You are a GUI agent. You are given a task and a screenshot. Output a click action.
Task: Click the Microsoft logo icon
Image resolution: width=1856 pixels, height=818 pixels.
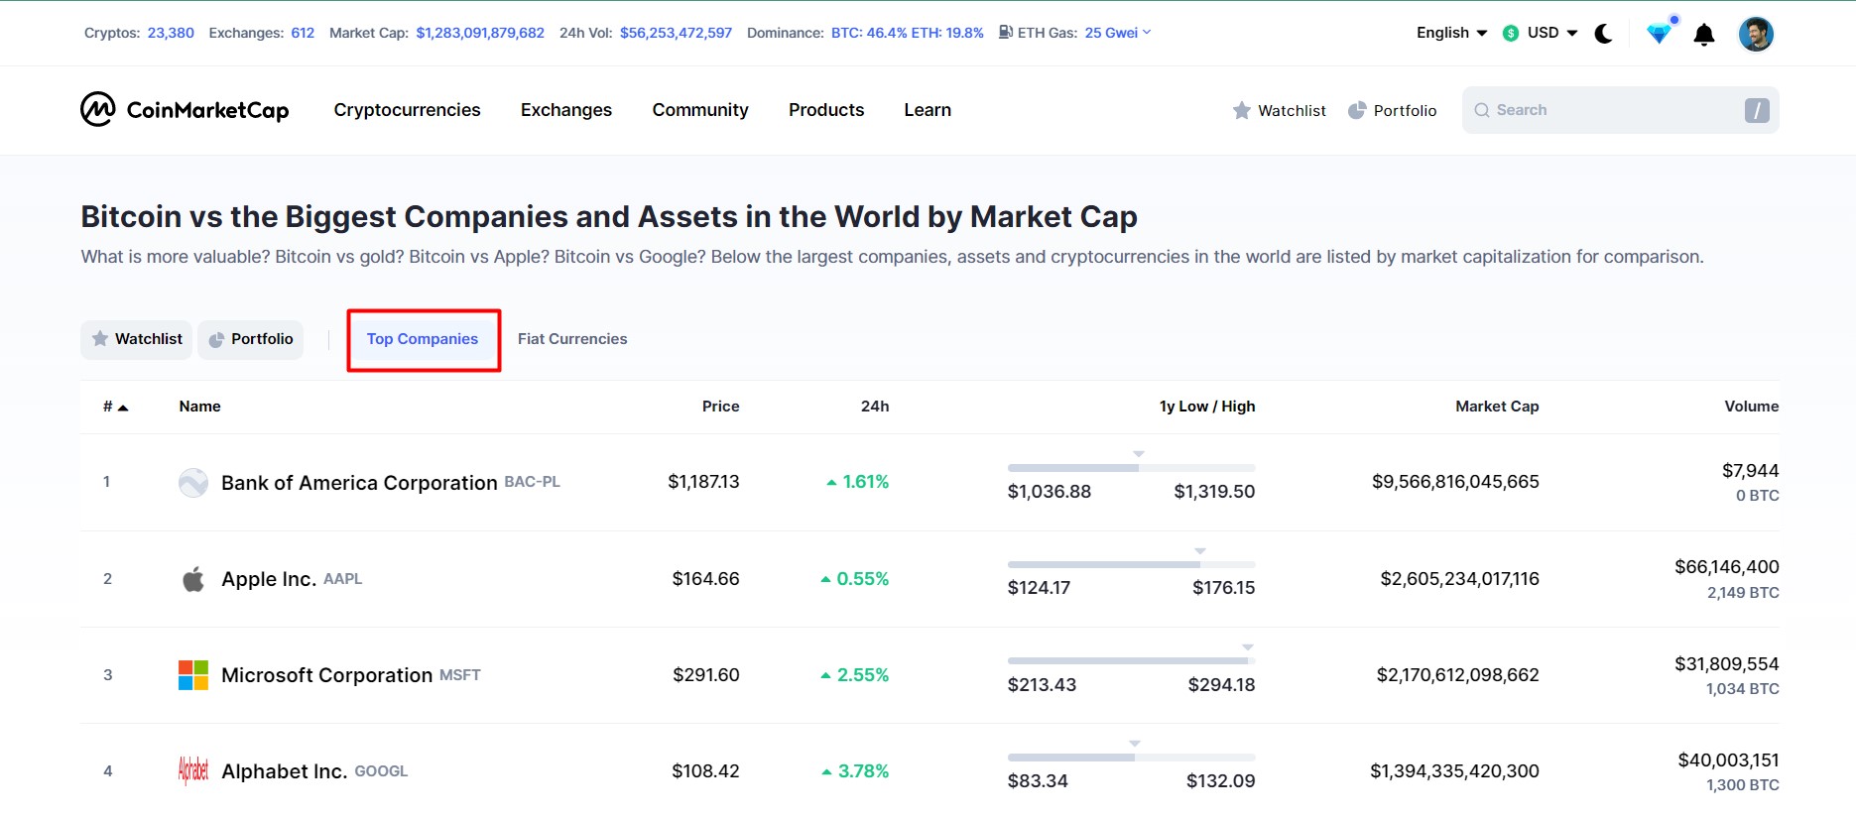coord(193,675)
